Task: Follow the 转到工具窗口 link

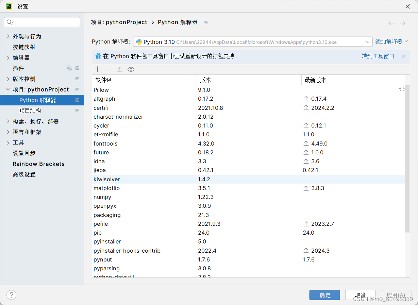Action: 378,56
